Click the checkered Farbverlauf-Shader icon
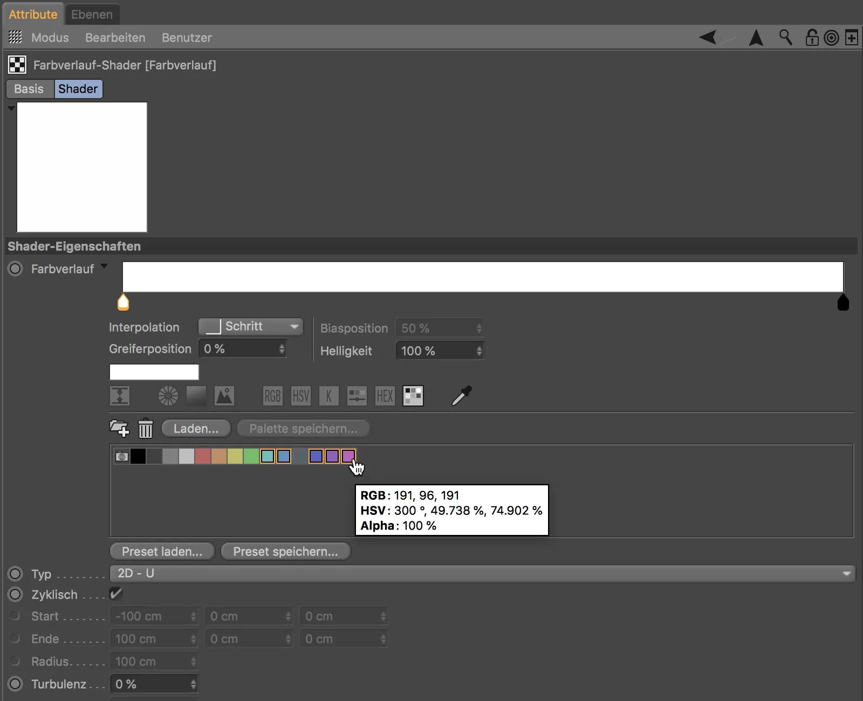Viewport: 863px width, 701px height. [17, 65]
